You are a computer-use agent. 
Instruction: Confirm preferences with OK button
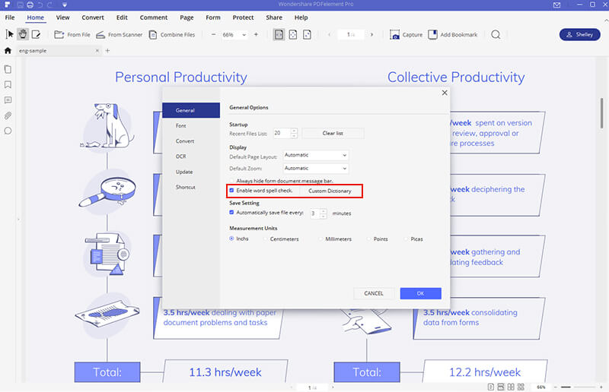421,293
